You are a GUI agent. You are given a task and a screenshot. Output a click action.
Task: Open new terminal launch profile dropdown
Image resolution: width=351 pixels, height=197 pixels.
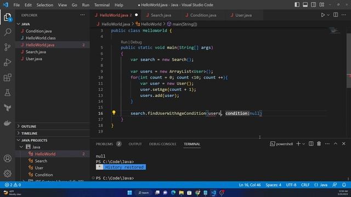pyautogui.click(x=303, y=144)
